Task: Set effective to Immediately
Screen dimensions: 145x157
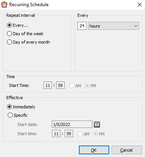Action: click(21, 107)
